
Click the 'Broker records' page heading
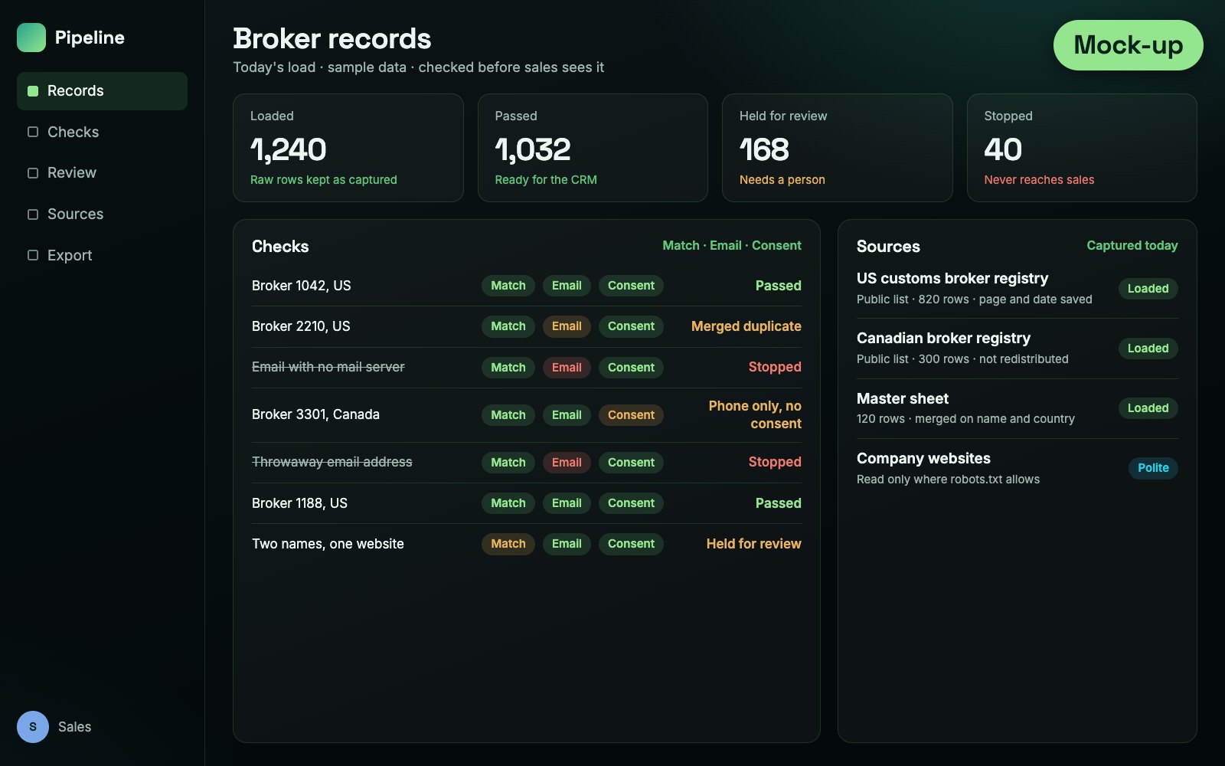click(x=332, y=38)
